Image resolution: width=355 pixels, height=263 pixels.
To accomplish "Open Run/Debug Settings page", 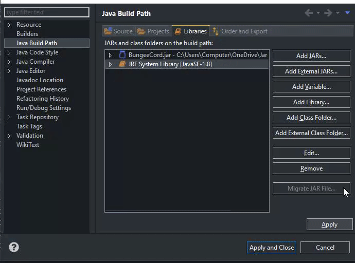I will pos(43,108).
